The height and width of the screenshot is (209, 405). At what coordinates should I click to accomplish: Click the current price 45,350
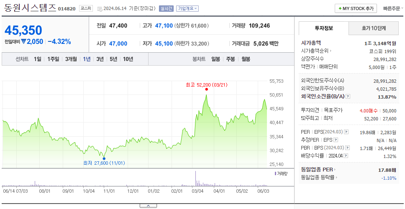23,31
